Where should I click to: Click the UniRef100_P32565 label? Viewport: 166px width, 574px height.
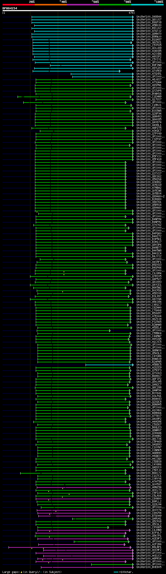149,322
